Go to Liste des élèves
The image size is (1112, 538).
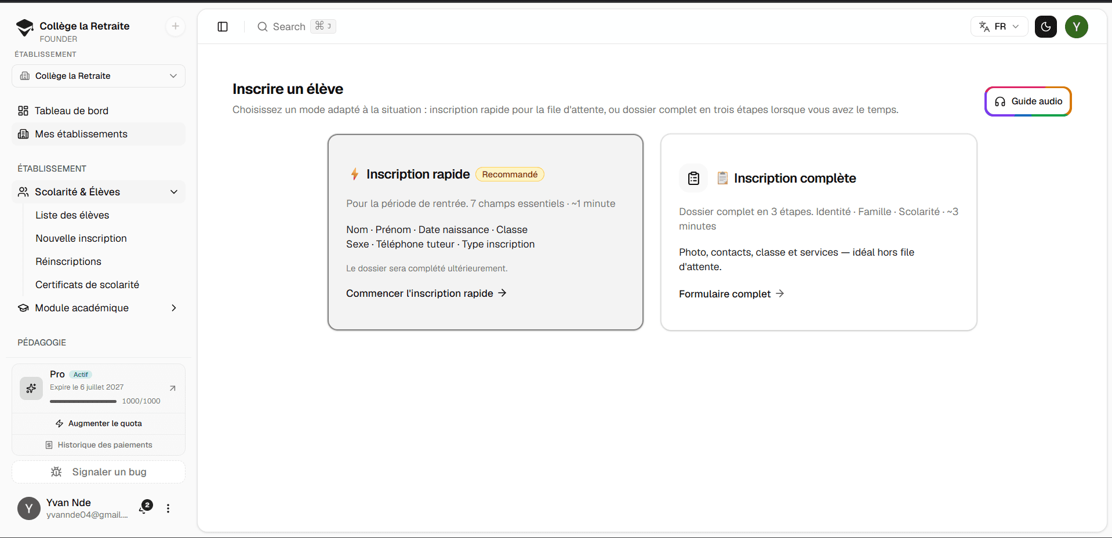click(x=72, y=215)
